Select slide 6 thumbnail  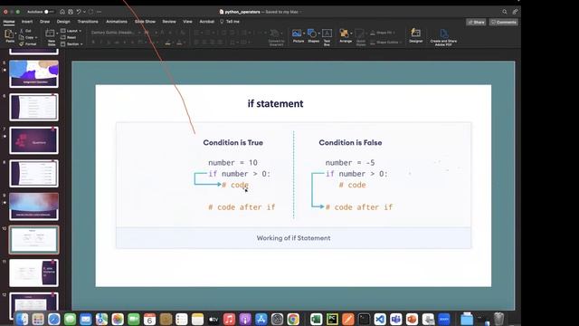point(33,107)
